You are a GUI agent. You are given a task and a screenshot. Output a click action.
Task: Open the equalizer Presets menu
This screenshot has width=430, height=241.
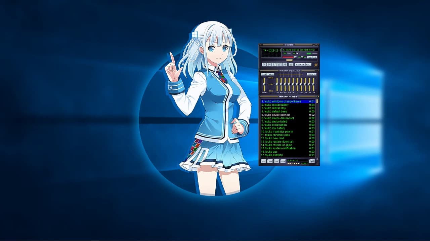[311, 74]
